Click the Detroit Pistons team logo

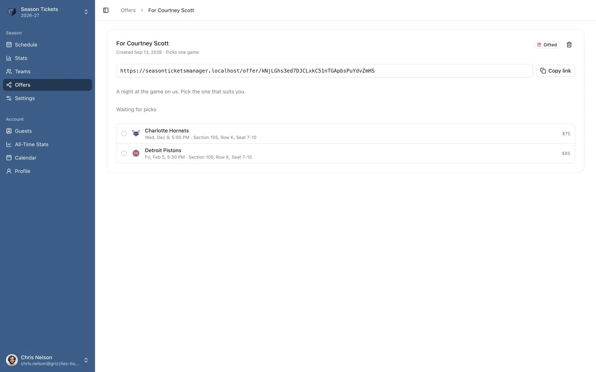pyautogui.click(x=136, y=153)
